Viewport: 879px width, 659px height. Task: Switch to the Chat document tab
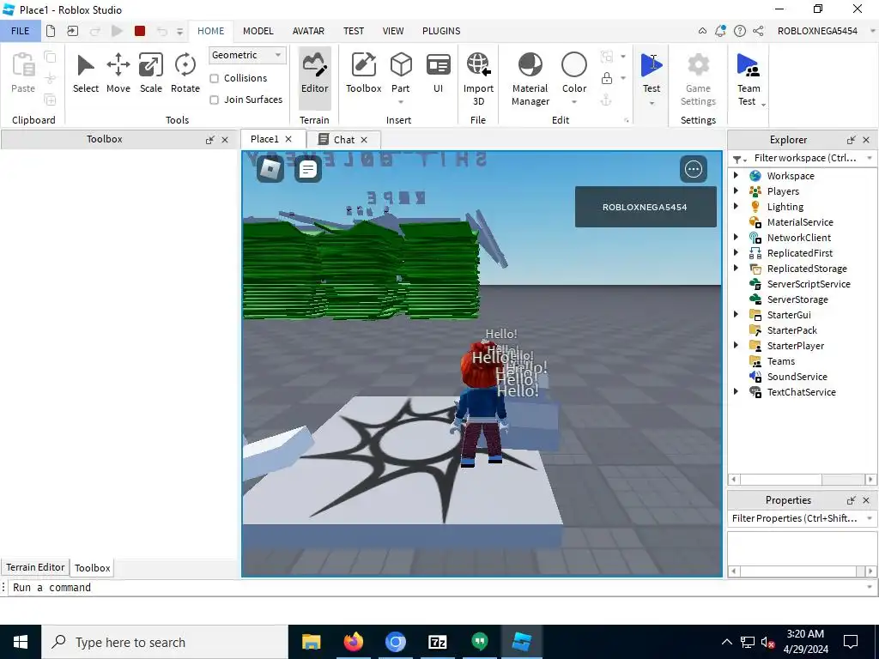(x=343, y=140)
